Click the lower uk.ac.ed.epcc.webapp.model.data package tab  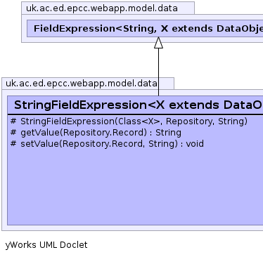pos(88,84)
